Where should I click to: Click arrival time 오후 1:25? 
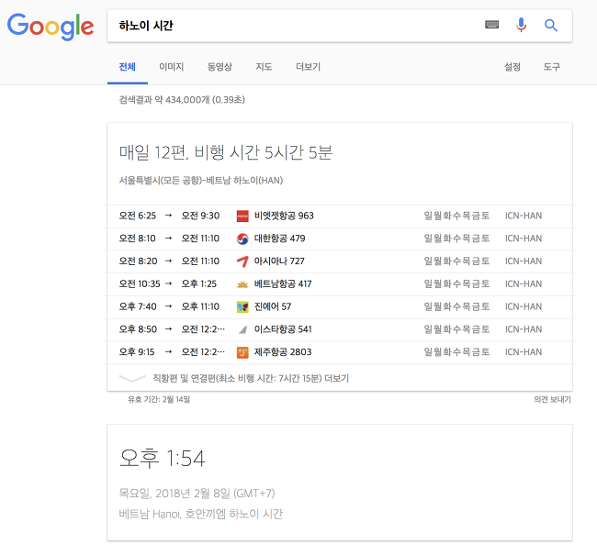point(198,284)
